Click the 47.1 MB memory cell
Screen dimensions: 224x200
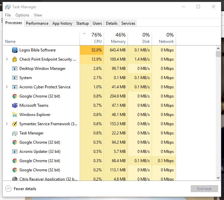(x=116, y=105)
